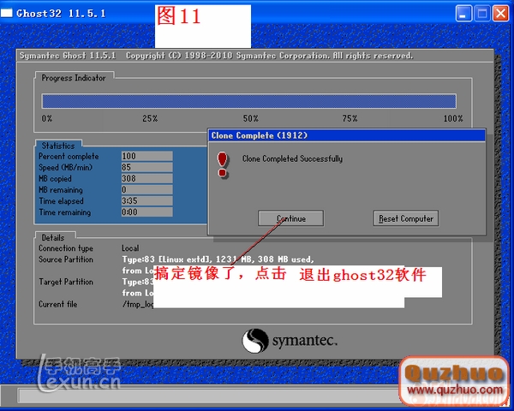Image resolution: width=514 pixels, height=411 pixels.
Task: Click the Clone Complete (1912) dialog title
Action: click(x=260, y=135)
